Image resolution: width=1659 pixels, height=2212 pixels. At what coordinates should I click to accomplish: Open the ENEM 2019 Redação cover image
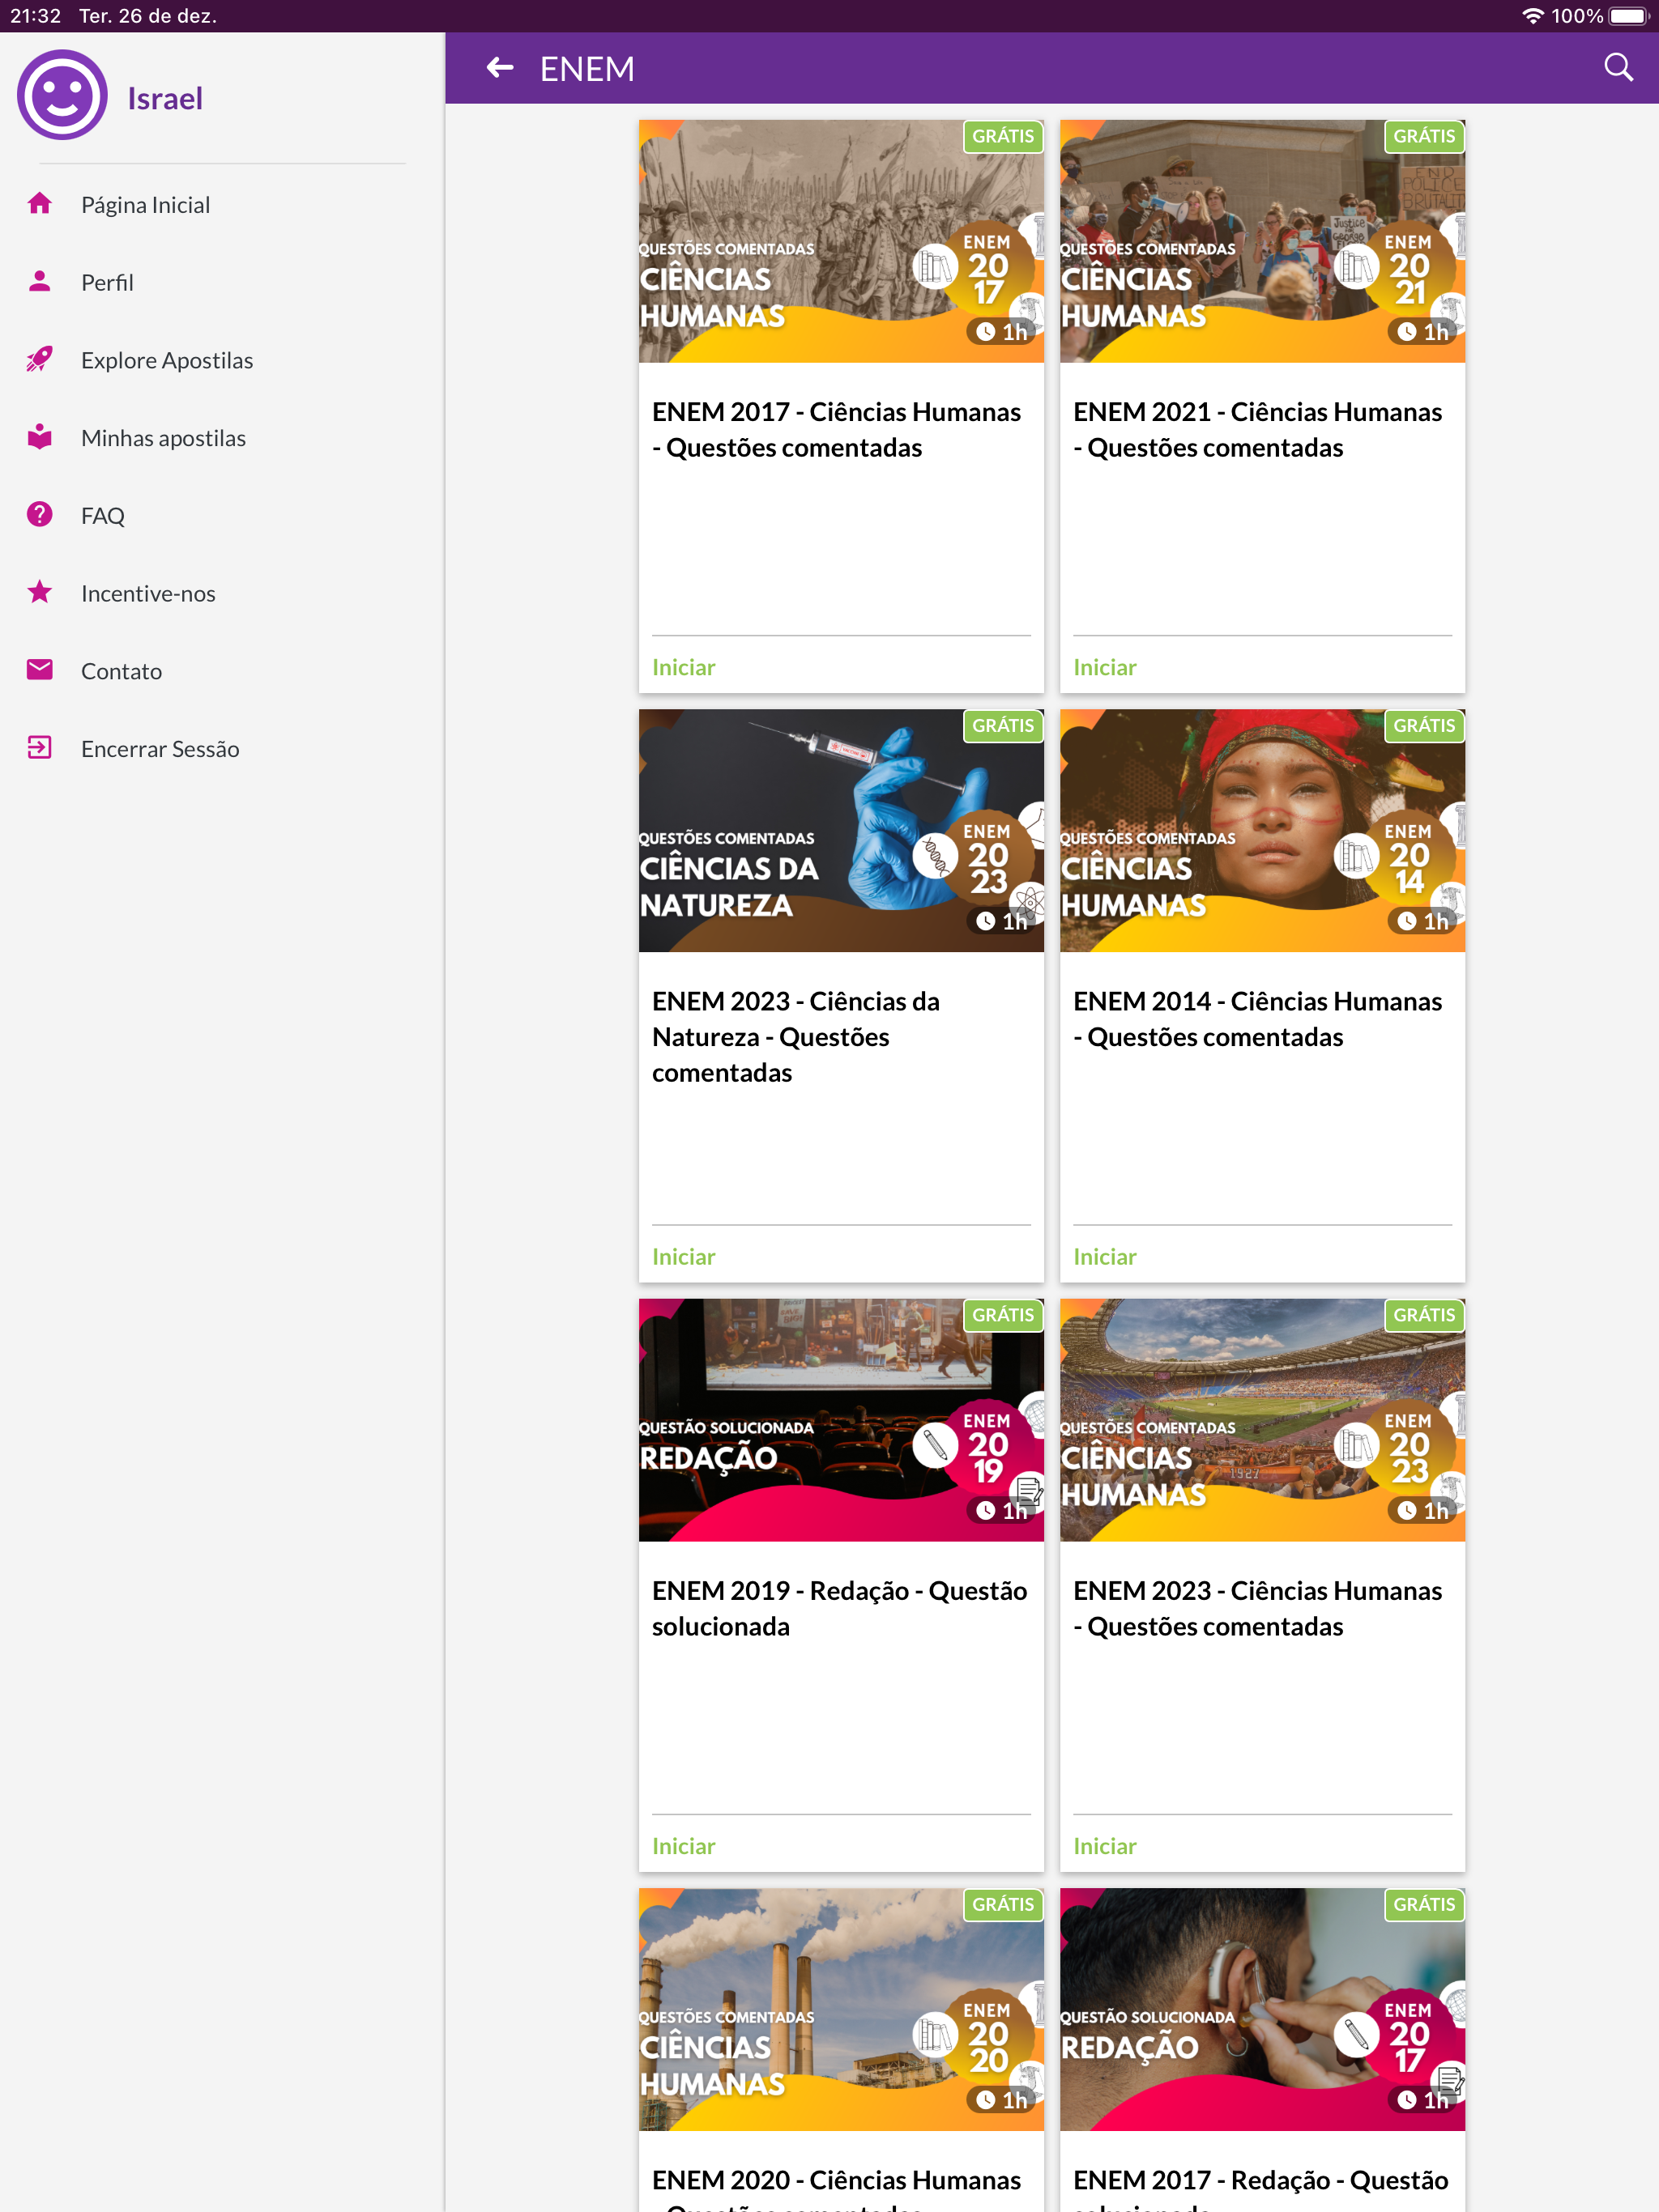click(842, 1420)
